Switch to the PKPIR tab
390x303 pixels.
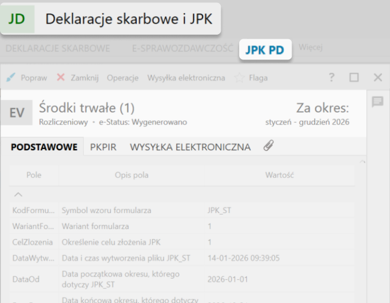(x=103, y=147)
